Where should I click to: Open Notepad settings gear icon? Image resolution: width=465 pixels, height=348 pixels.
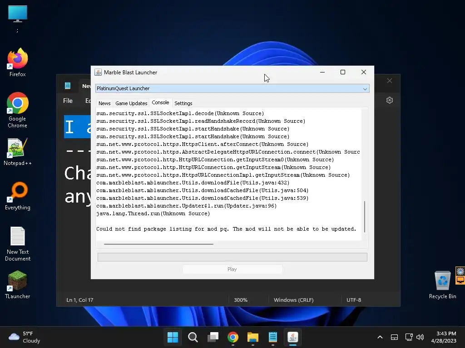coord(389,100)
